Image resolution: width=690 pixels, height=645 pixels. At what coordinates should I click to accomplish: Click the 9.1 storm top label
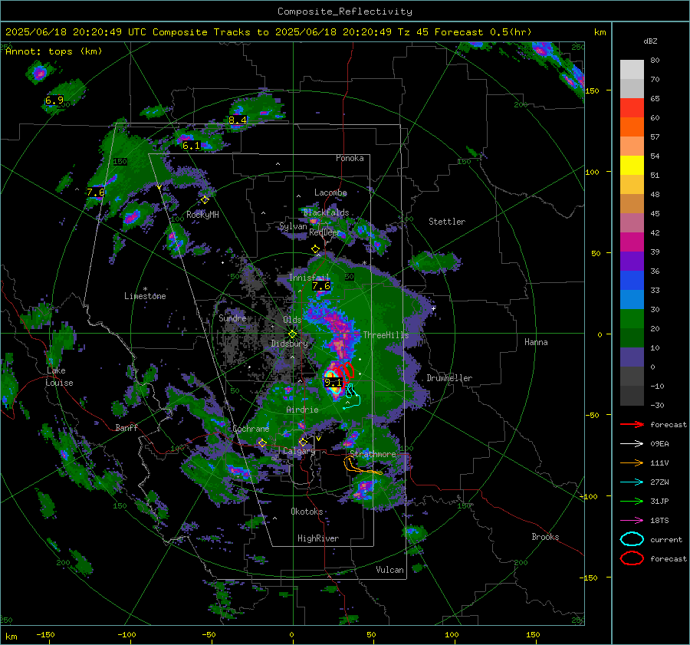[333, 382]
